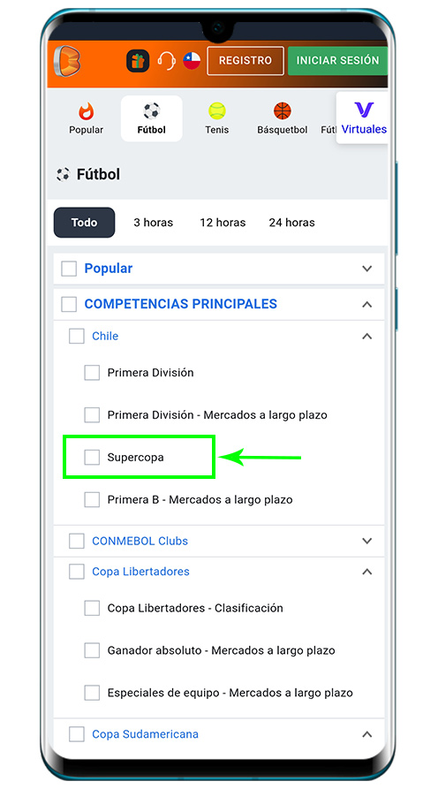
Task: Select the Popular flame icon
Action: pos(86,111)
